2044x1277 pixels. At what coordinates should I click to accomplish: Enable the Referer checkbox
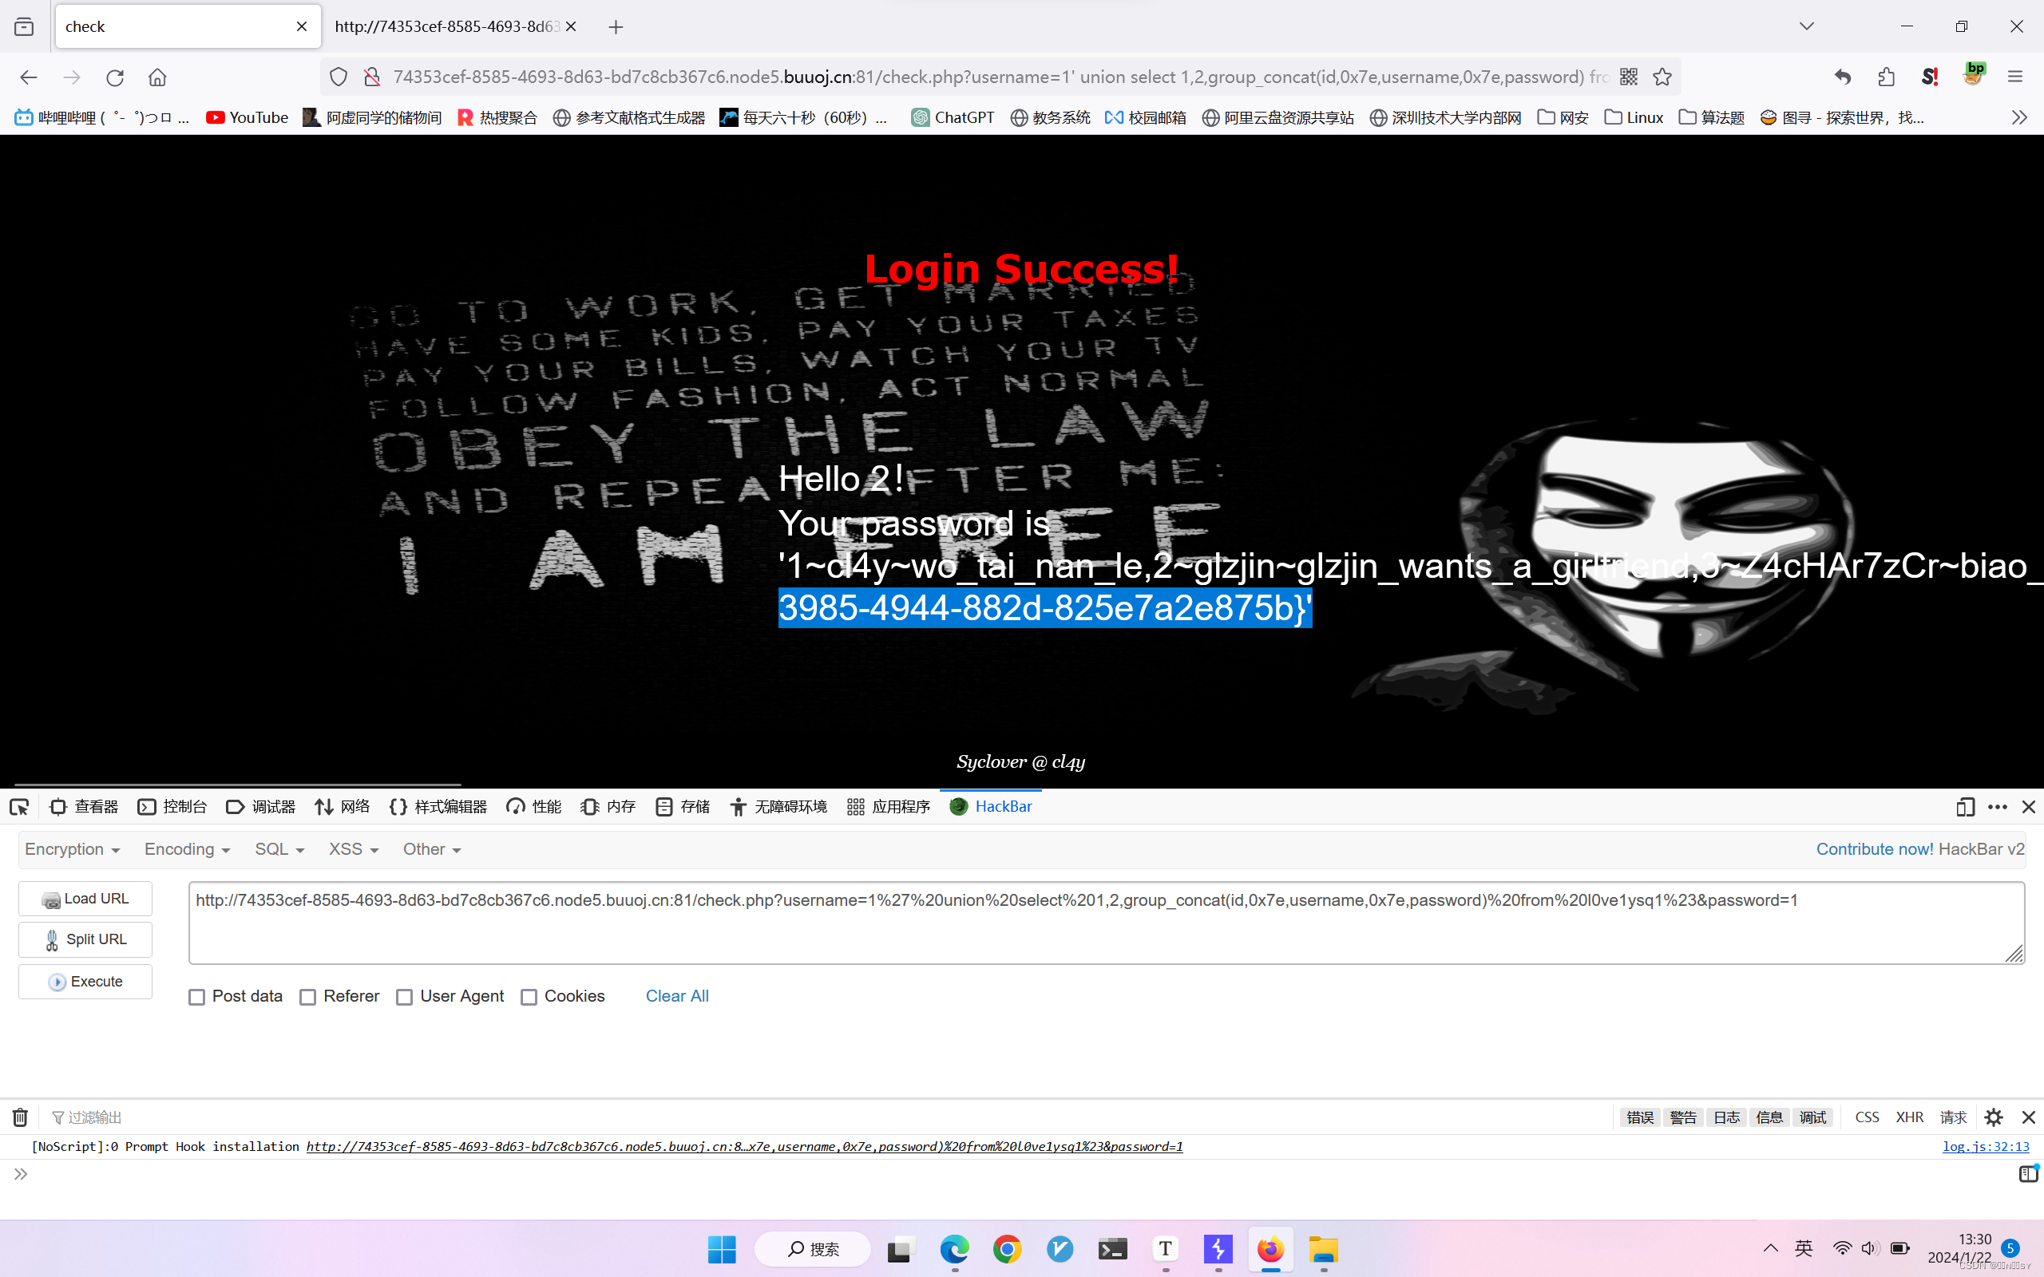[x=308, y=998]
